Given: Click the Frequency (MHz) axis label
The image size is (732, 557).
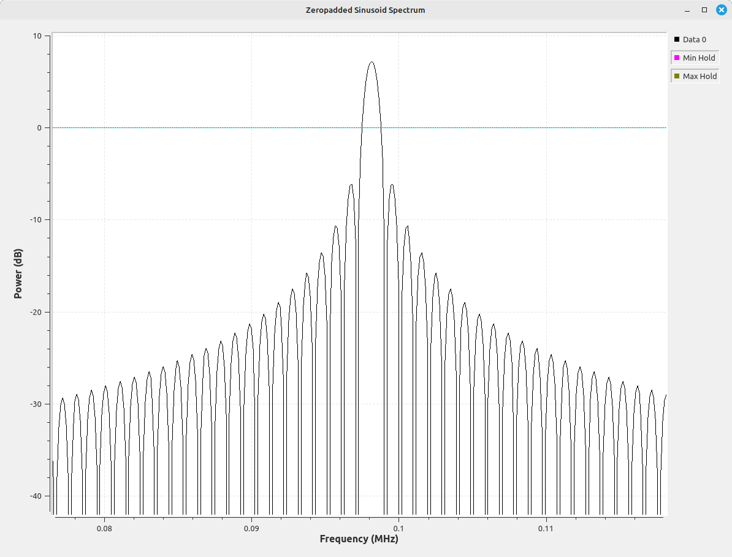Looking at the screenshot, I should pos(359,539).
